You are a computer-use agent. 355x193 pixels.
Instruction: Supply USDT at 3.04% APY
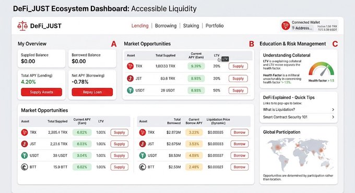[120, 156]
